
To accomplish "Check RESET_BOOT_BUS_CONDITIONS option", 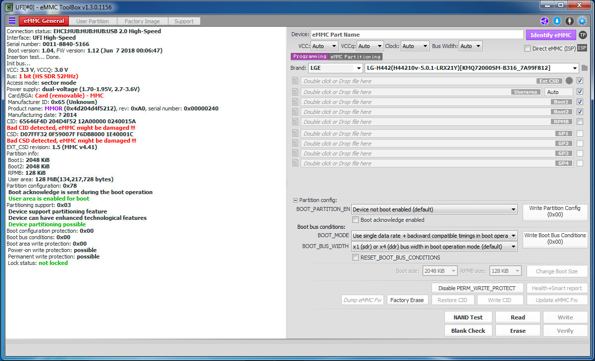I will point(355,258).
